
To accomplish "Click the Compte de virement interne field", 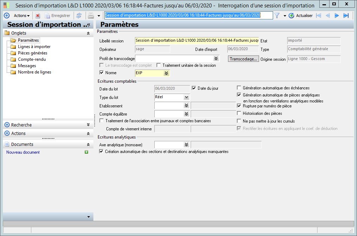I will tap(172, 129).
